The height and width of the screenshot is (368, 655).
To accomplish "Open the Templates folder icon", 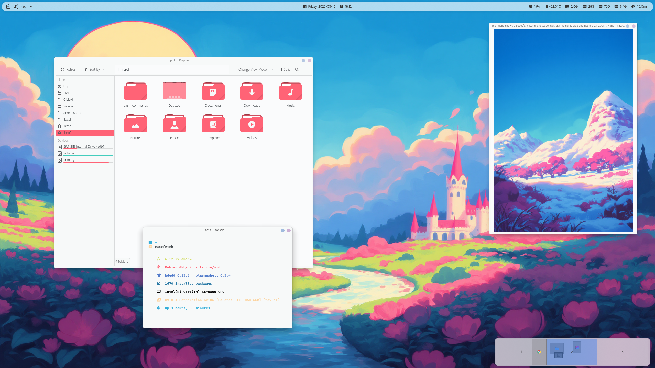I will 213,124.
